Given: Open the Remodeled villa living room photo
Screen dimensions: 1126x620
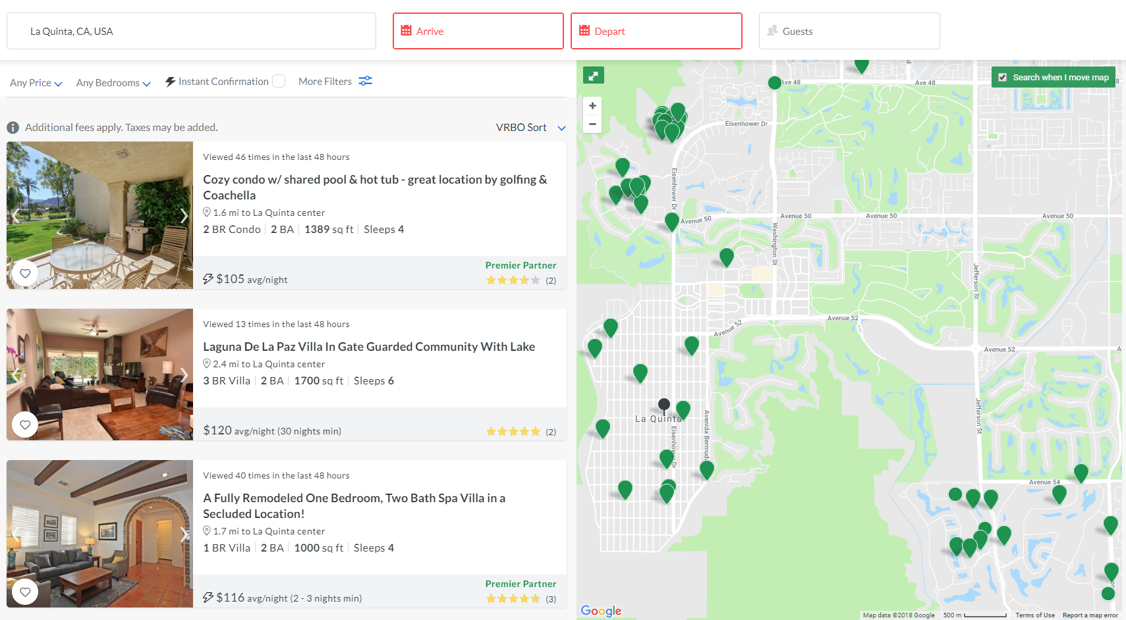Looking at the screenshot, I should point(99,534).
